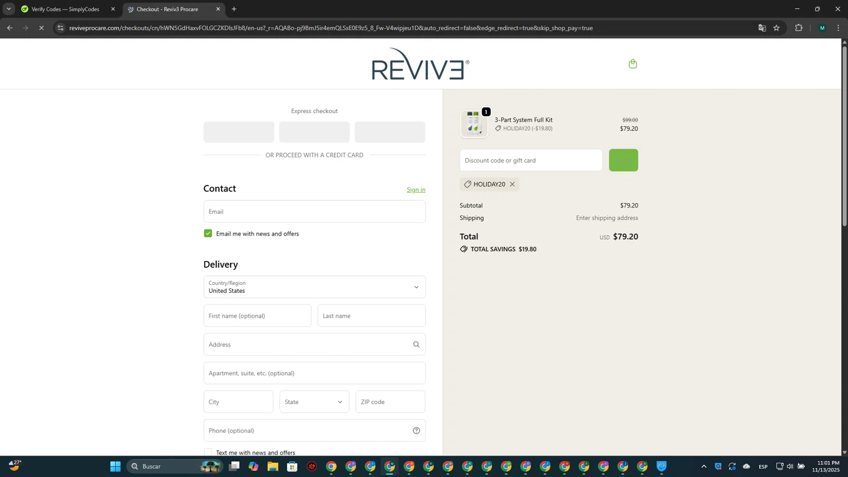Screen dimensions: 848x477
Task: Remove the HOLIDAY20 discount code tag
Action: pyautogui.click(x=512, y=184)
